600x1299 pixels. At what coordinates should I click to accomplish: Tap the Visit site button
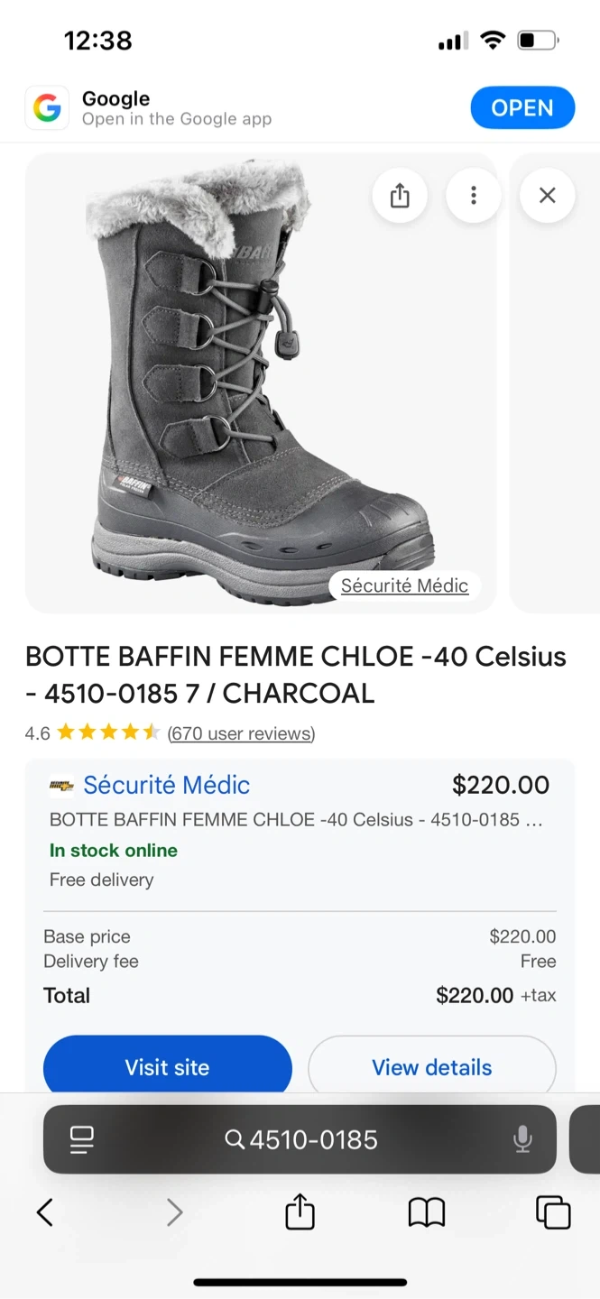click(x=167, y=1067)
